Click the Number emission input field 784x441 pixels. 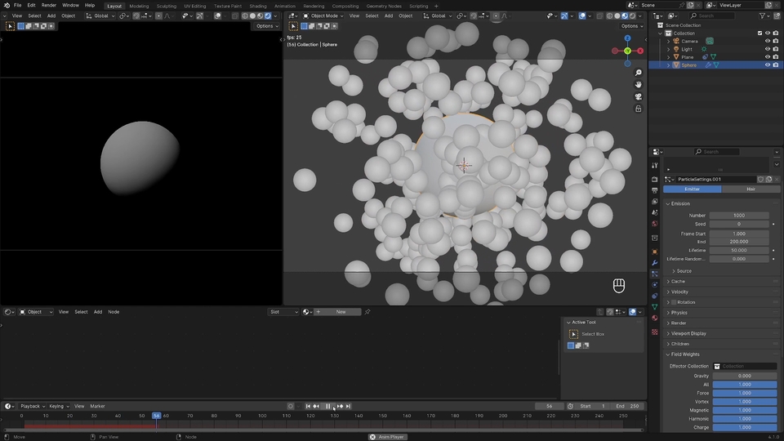coord(738,216)
